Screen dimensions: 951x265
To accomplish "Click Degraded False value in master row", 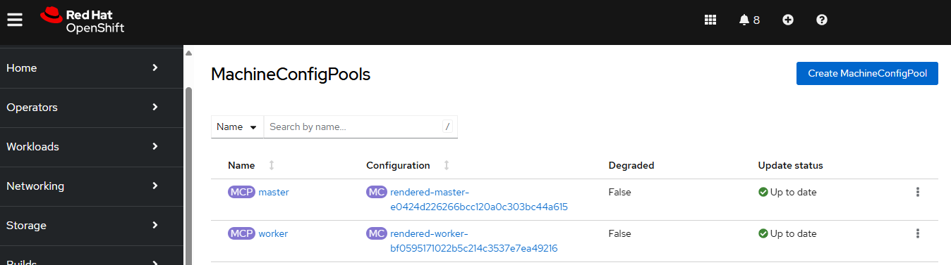I will (x=620, y=192).
